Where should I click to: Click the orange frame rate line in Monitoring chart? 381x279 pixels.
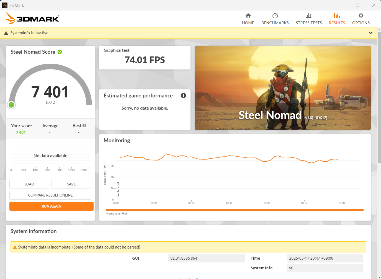pos(229,156)
